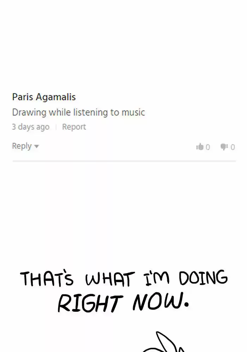Click the vertical separator before Report
Image resolution: width=247 pixels, height=352 pixels.
56,127
